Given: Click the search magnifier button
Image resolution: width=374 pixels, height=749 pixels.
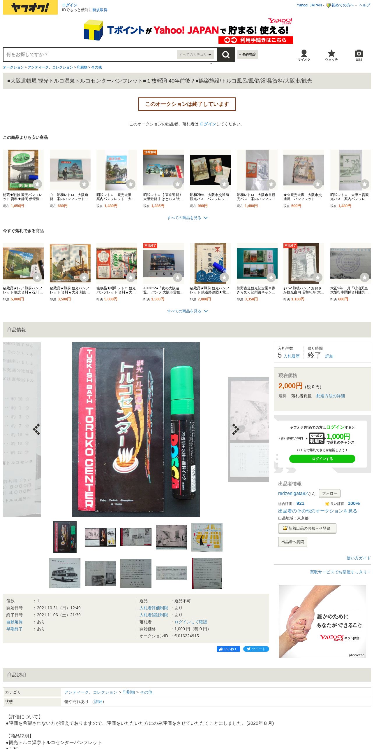Looking at the screenshot, I should coord(226,55).
